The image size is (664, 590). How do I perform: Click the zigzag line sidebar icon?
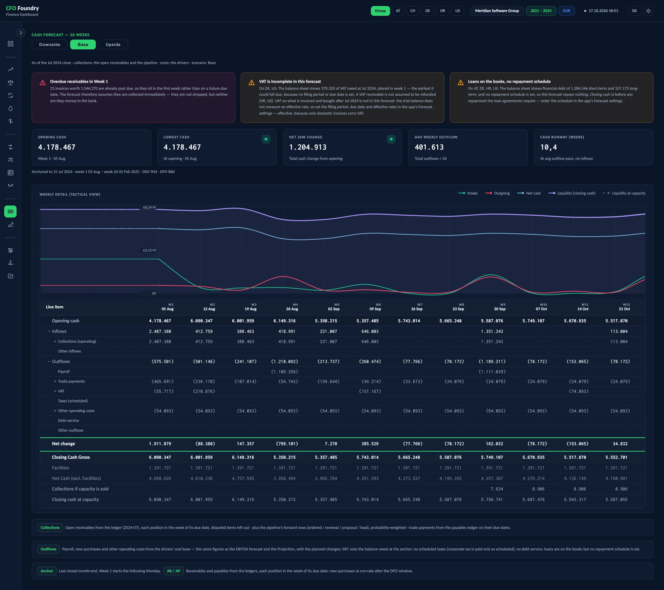(10, 185)
